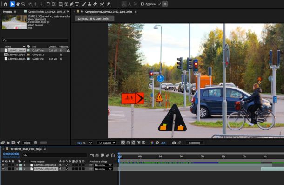Viewport: 284px width, 185px height.
Task: Select the Puppet Pin tool
Action: [x=108, y=4]
